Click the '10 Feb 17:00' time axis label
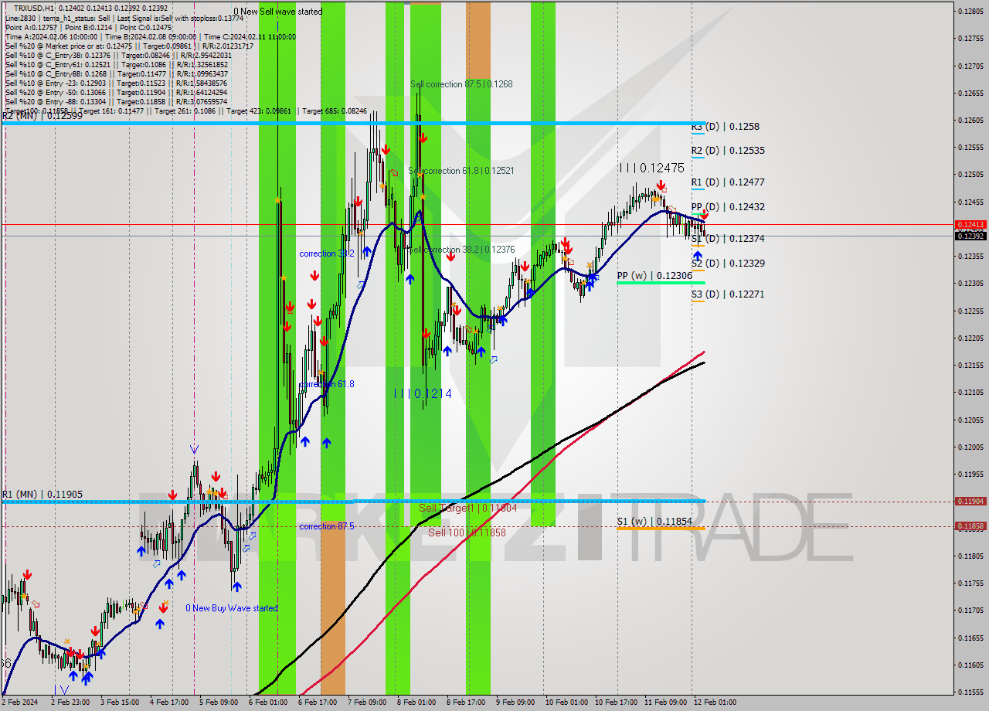Screen dimensions: 989x711 (616, 702)
